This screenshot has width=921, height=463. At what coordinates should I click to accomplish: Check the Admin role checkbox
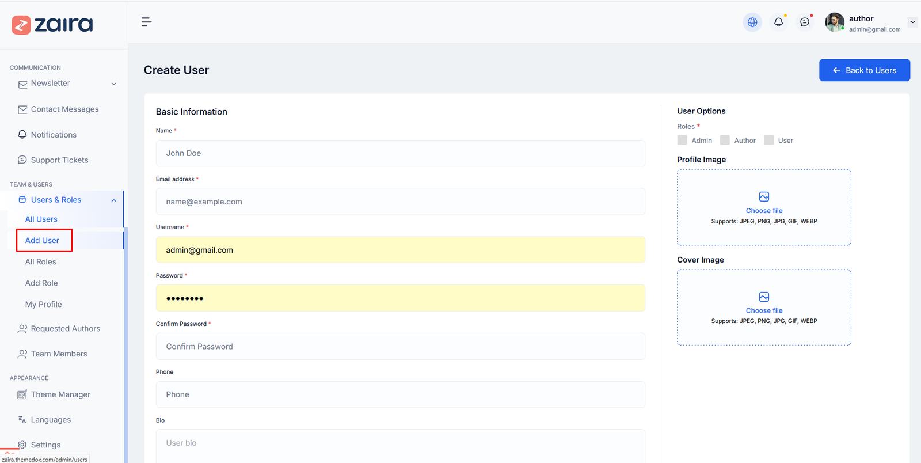click(x=682, y=140)
